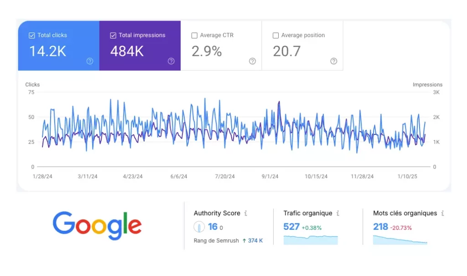Click the 10/15/24 date label
This screenshot has width=467, height=276.
pyautogui.click(x=316, y=176)
